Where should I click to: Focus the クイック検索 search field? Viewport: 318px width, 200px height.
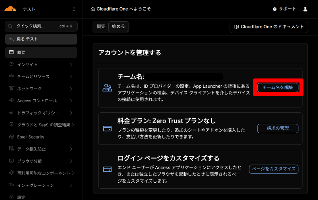pyautogui.click(x=41, y=26)
